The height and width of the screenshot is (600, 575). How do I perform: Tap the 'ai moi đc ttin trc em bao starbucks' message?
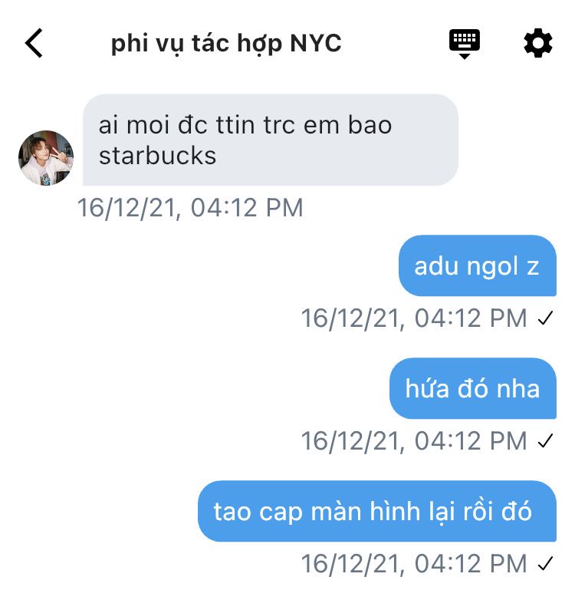click(271, 140)
